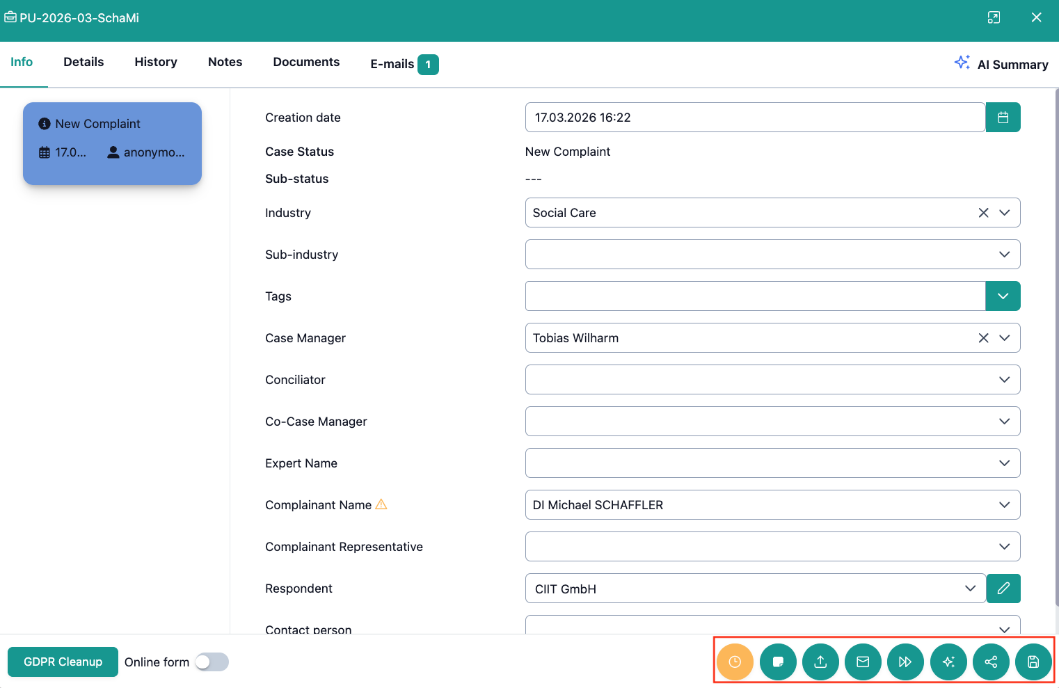1059x688 pixels.
Task: Click the E-mails count badge 1
Action: pos(428,64)
